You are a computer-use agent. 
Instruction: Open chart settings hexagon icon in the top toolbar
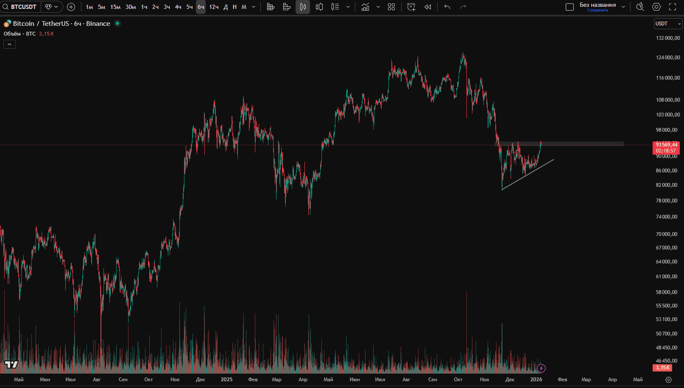[656, 7]
